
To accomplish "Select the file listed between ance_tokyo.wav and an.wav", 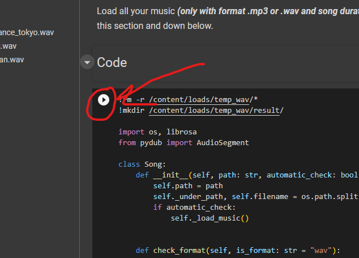I will pos(8,46).
